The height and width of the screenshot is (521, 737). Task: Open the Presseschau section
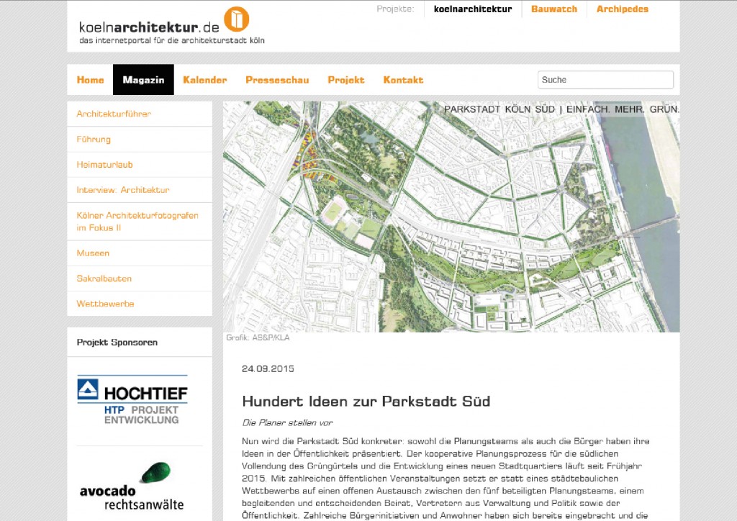tap(276, 80)
